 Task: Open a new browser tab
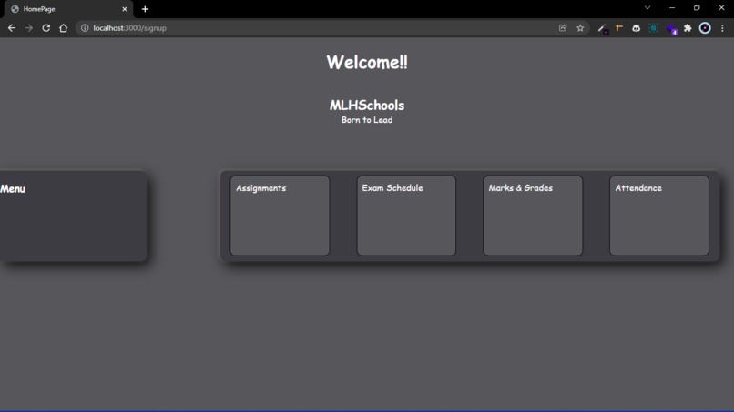[145, 9]
